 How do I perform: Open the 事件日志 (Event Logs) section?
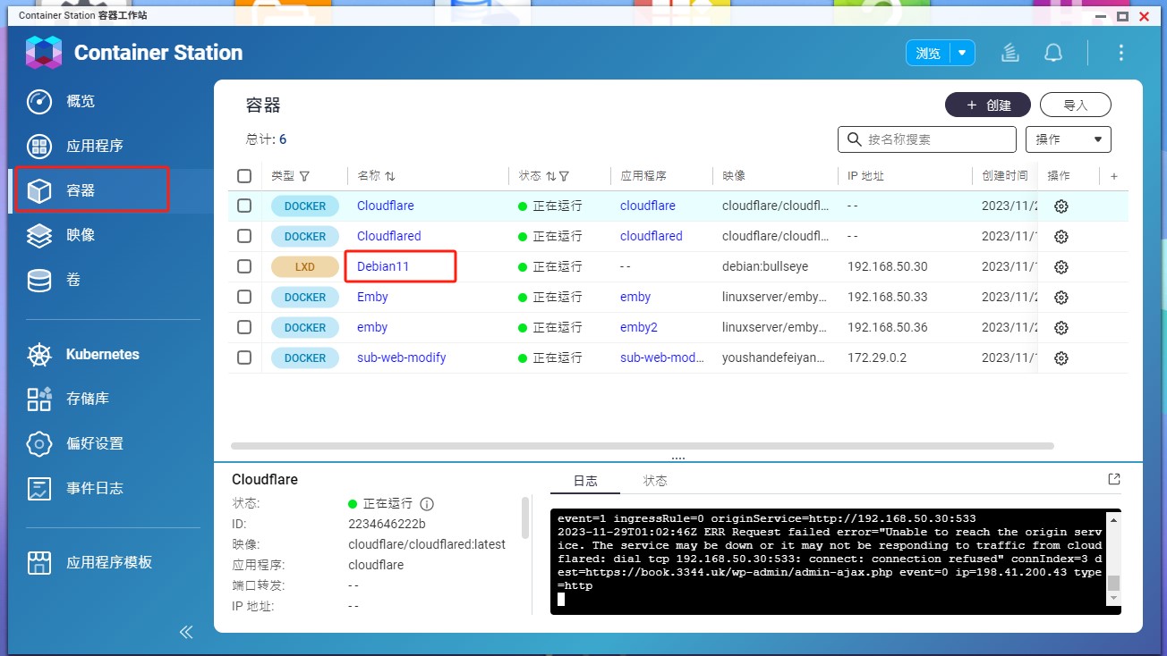[x=94, y=488]
